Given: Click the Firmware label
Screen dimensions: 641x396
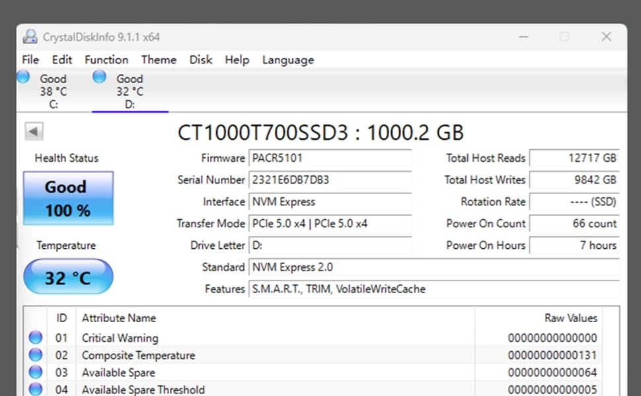Looking at the screenshot, I should 223,158.
